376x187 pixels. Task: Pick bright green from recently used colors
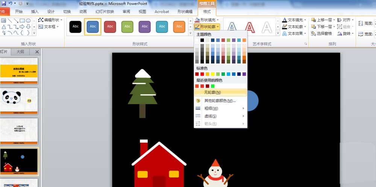coord(212,86)
